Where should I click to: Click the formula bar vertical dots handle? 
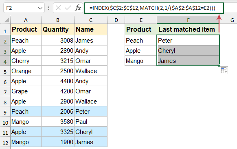(49, 8)
